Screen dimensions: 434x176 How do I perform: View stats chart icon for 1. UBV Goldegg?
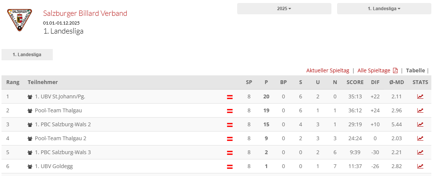pos(420,166)
